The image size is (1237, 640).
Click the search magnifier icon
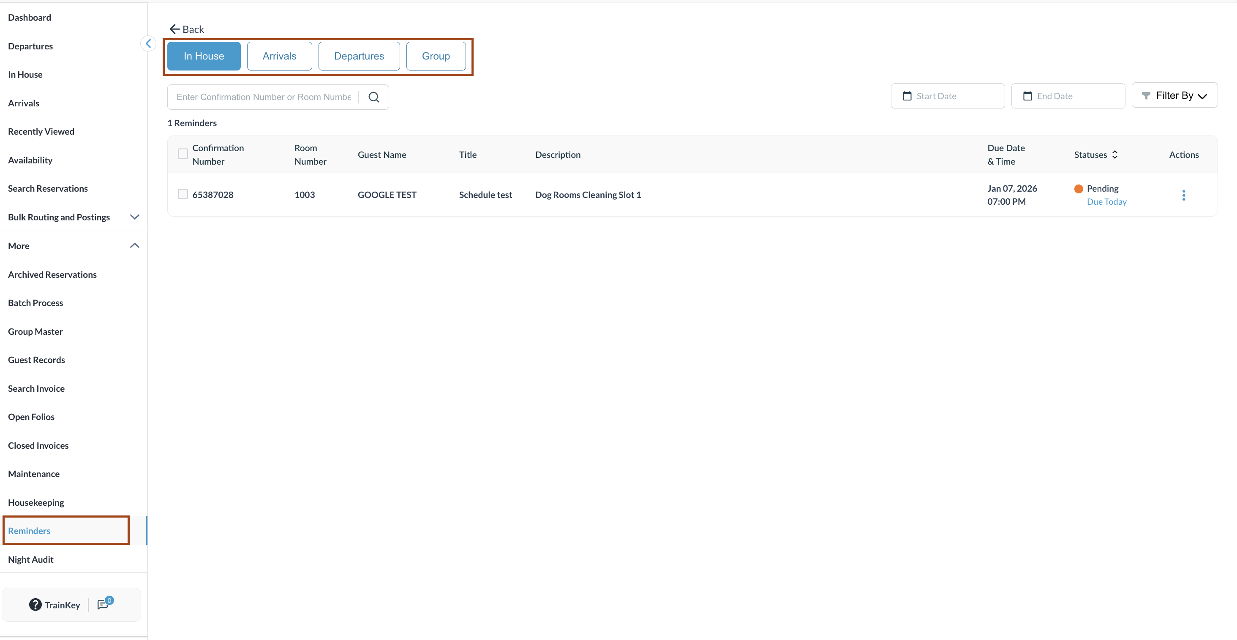373,97
